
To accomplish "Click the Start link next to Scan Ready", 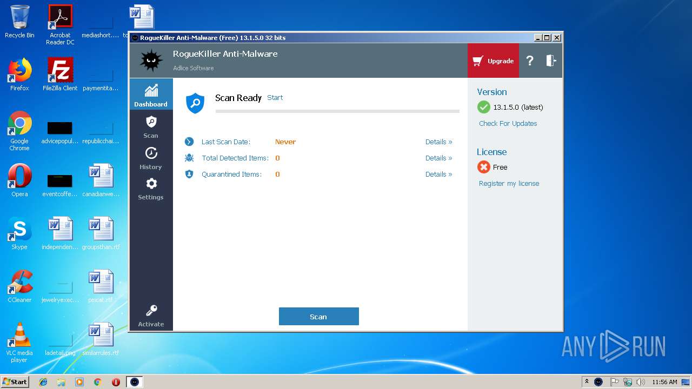I will click(x=275, y=98).
